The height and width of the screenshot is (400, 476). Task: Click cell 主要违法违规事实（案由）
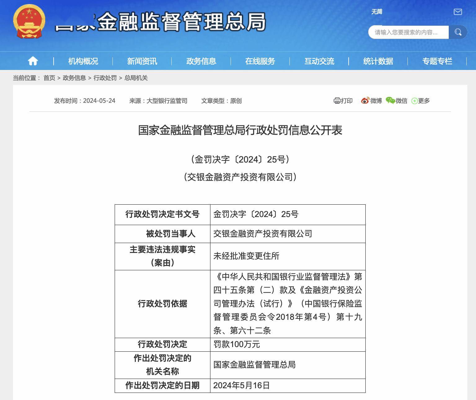pyautogui.click(x=162, y=256)
